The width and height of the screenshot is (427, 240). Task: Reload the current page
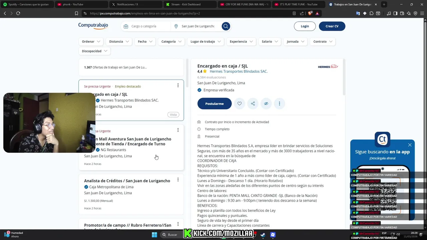(x=18, y=13)
